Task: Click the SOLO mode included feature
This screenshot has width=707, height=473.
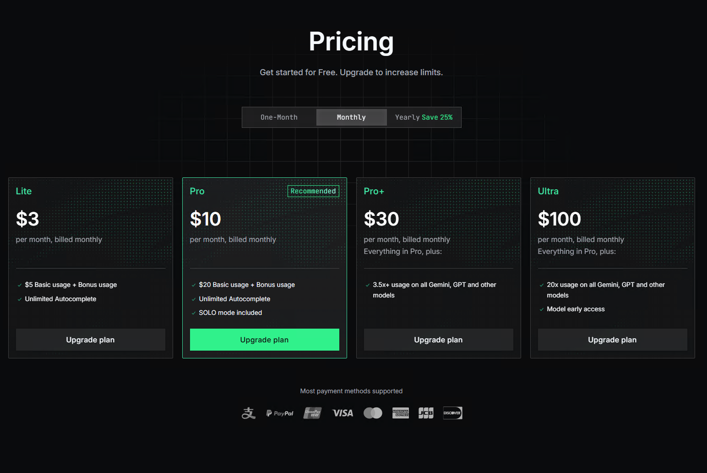Action: pyautogui.click(x=230, y=313)
